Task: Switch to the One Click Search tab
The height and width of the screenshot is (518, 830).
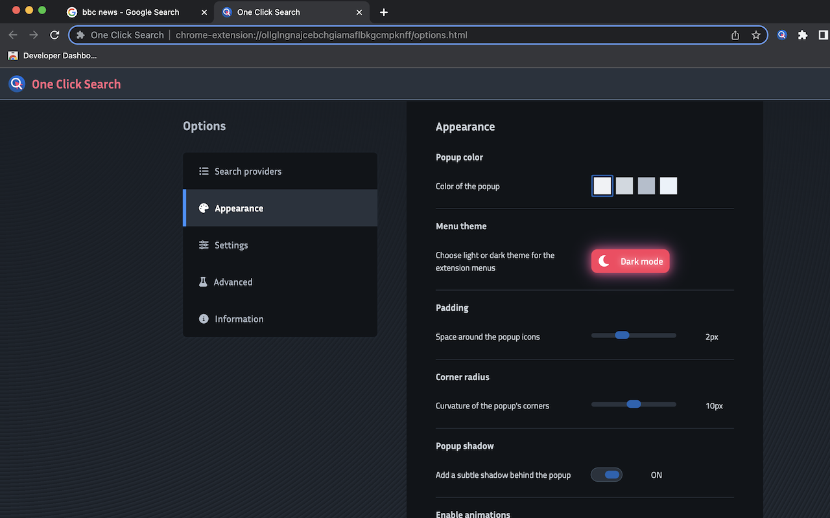Action: tap(292, 12)
